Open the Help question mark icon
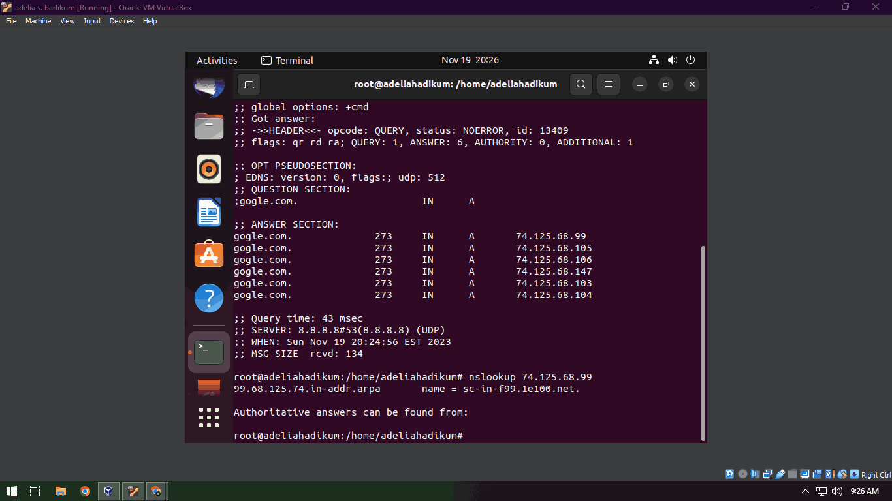 click(209, 298)
